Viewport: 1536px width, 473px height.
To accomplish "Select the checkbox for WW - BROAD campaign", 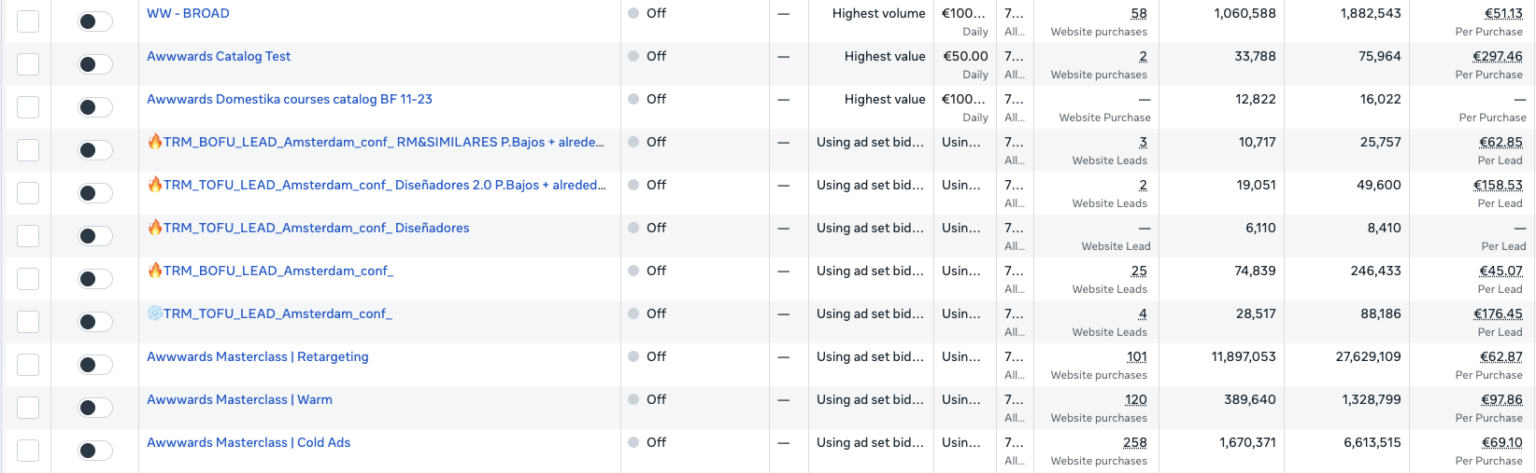I will click(x=28, y=21).
